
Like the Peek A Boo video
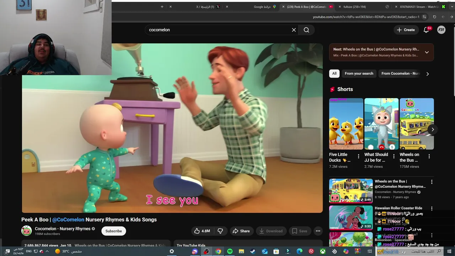(x=202, y=231)
